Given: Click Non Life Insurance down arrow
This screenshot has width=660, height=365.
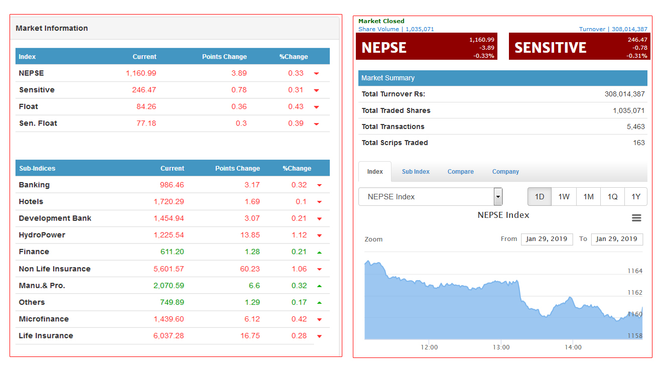Looking at the screenshot, I should click(x=319, y=269).
